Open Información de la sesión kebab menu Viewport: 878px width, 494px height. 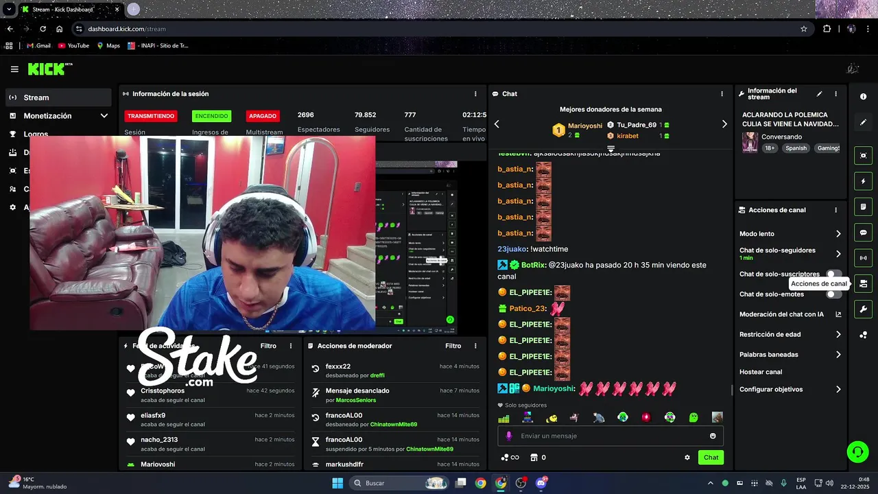coord(475,94)
